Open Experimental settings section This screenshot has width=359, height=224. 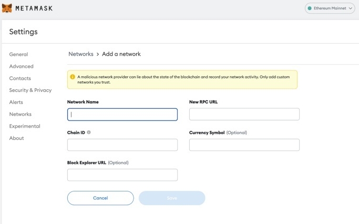pyautogui.click(x=25, y=126)
